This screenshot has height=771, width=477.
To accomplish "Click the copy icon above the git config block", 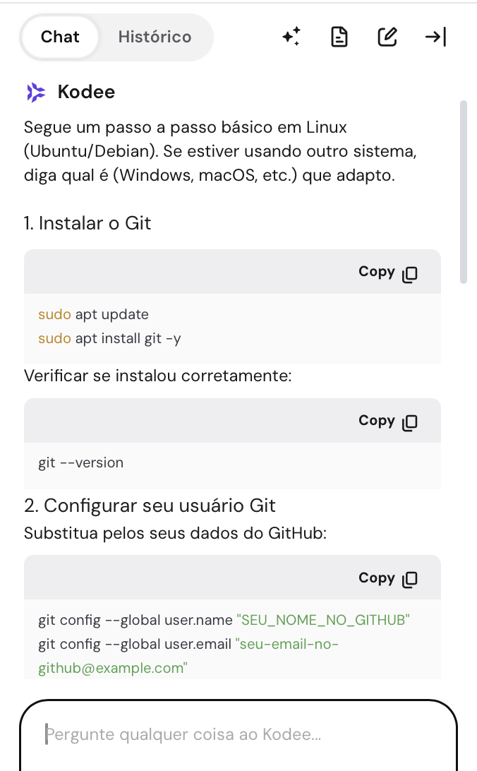I will (x=410, y=578).
